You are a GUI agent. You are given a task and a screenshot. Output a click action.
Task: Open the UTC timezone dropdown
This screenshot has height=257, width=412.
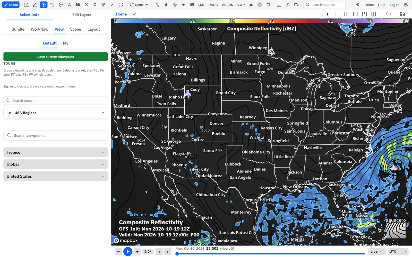click(x=398, y=252)
